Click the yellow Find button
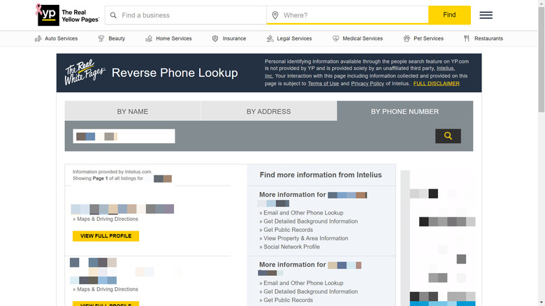This screenshot has height=306, width=545. click(x=449, y=15)
